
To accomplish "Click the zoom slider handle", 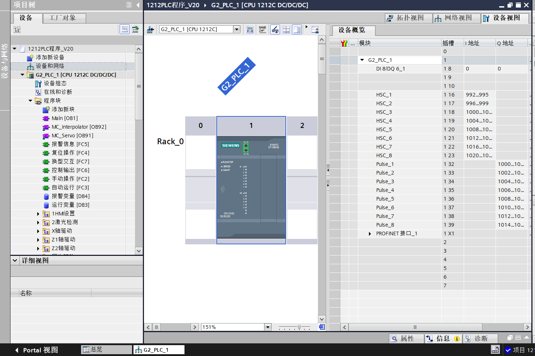I will [x=299, y=327].
